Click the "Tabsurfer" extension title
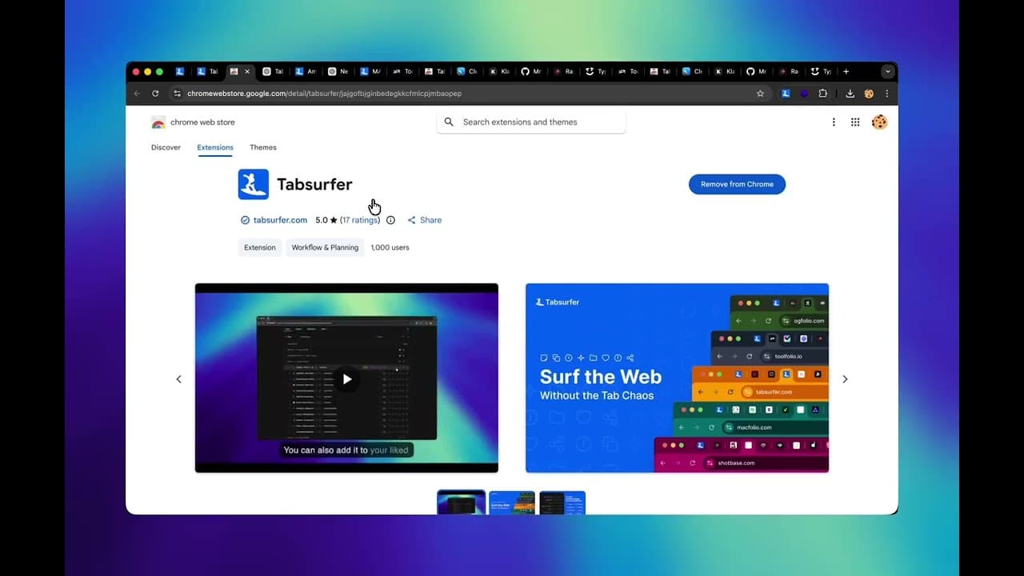 click(x=314, y=184)
